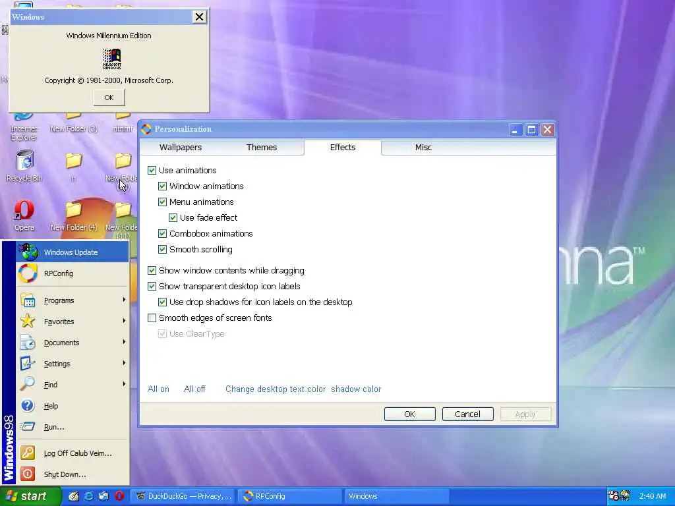Screen dimensions: 675x506
Task: Choose Run... from the Start menu
Action: 73,427
